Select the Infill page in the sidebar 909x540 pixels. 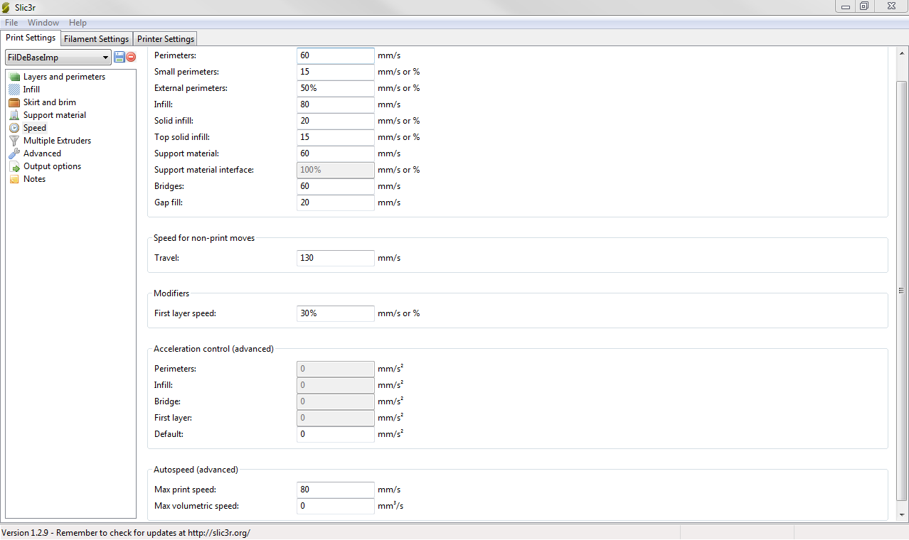click(31, 90)
